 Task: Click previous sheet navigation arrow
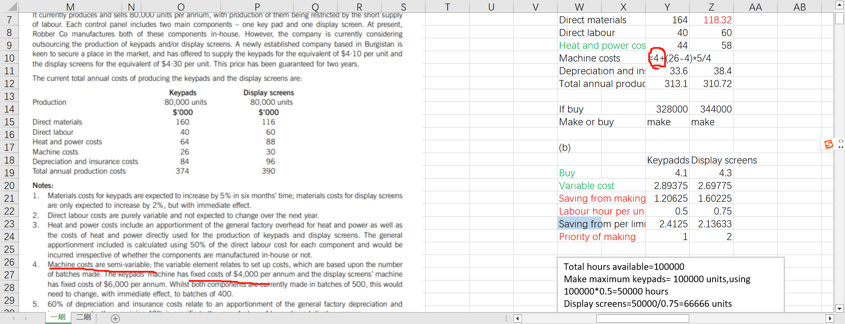[14, 318]
